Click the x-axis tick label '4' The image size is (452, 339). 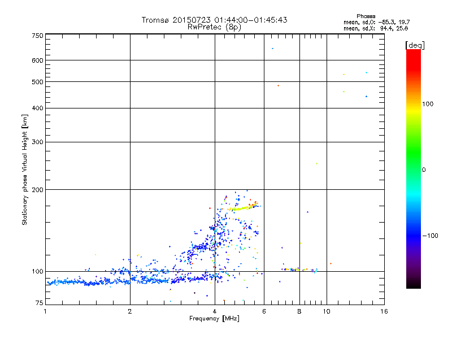tap(215, 311)
